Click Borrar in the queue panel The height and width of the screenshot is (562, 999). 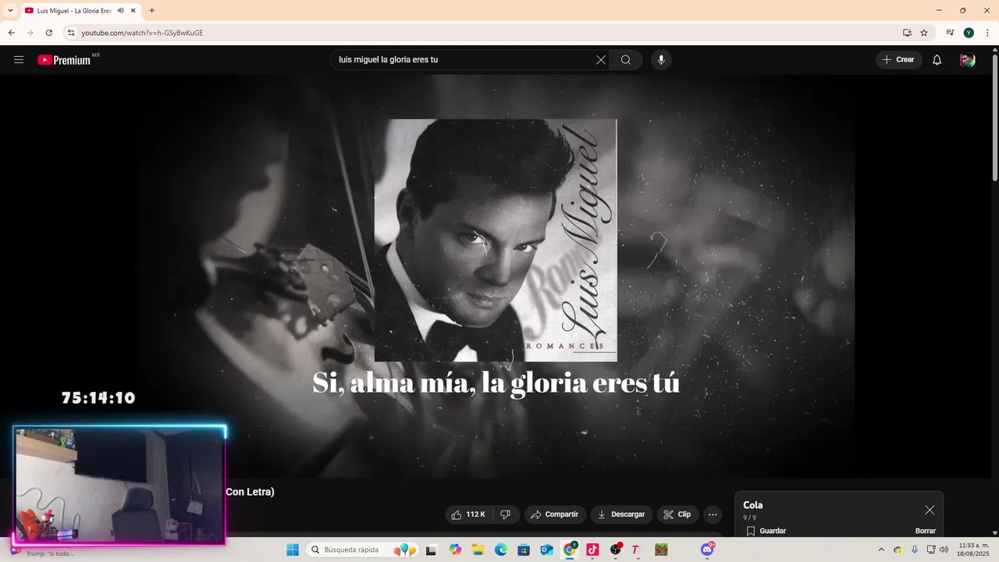click(926, 531)
